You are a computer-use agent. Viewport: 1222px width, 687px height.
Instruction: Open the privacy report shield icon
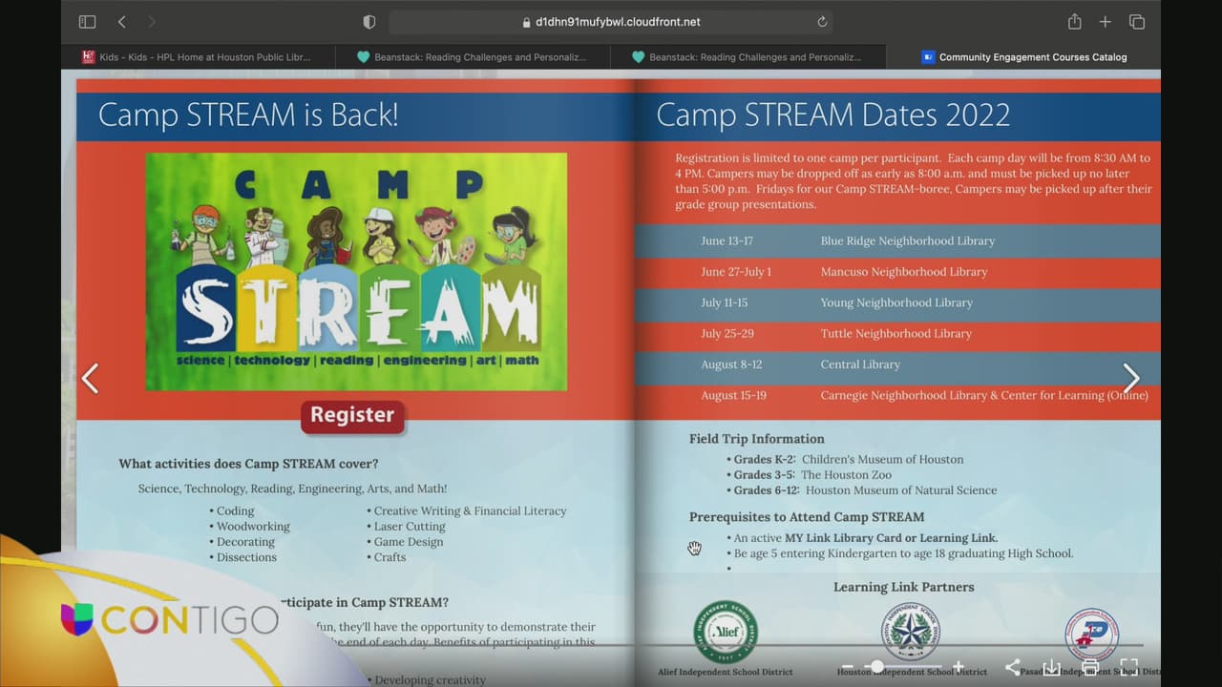pos(369,22)
